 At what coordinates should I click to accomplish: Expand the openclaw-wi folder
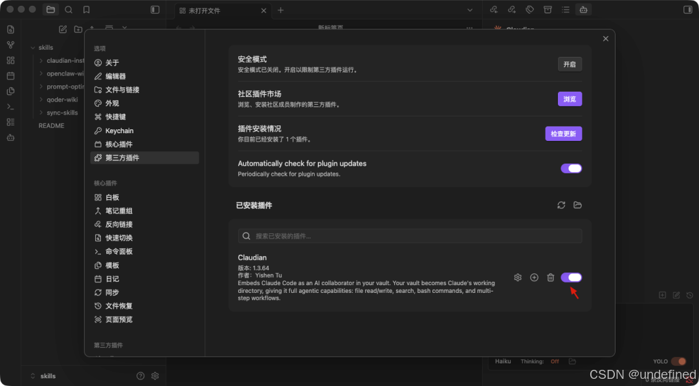click(41, 74)
